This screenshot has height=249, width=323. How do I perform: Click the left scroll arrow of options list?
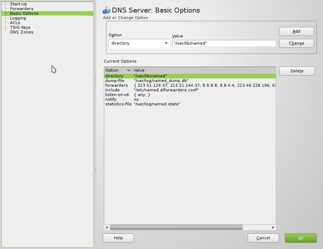[107, 227]
